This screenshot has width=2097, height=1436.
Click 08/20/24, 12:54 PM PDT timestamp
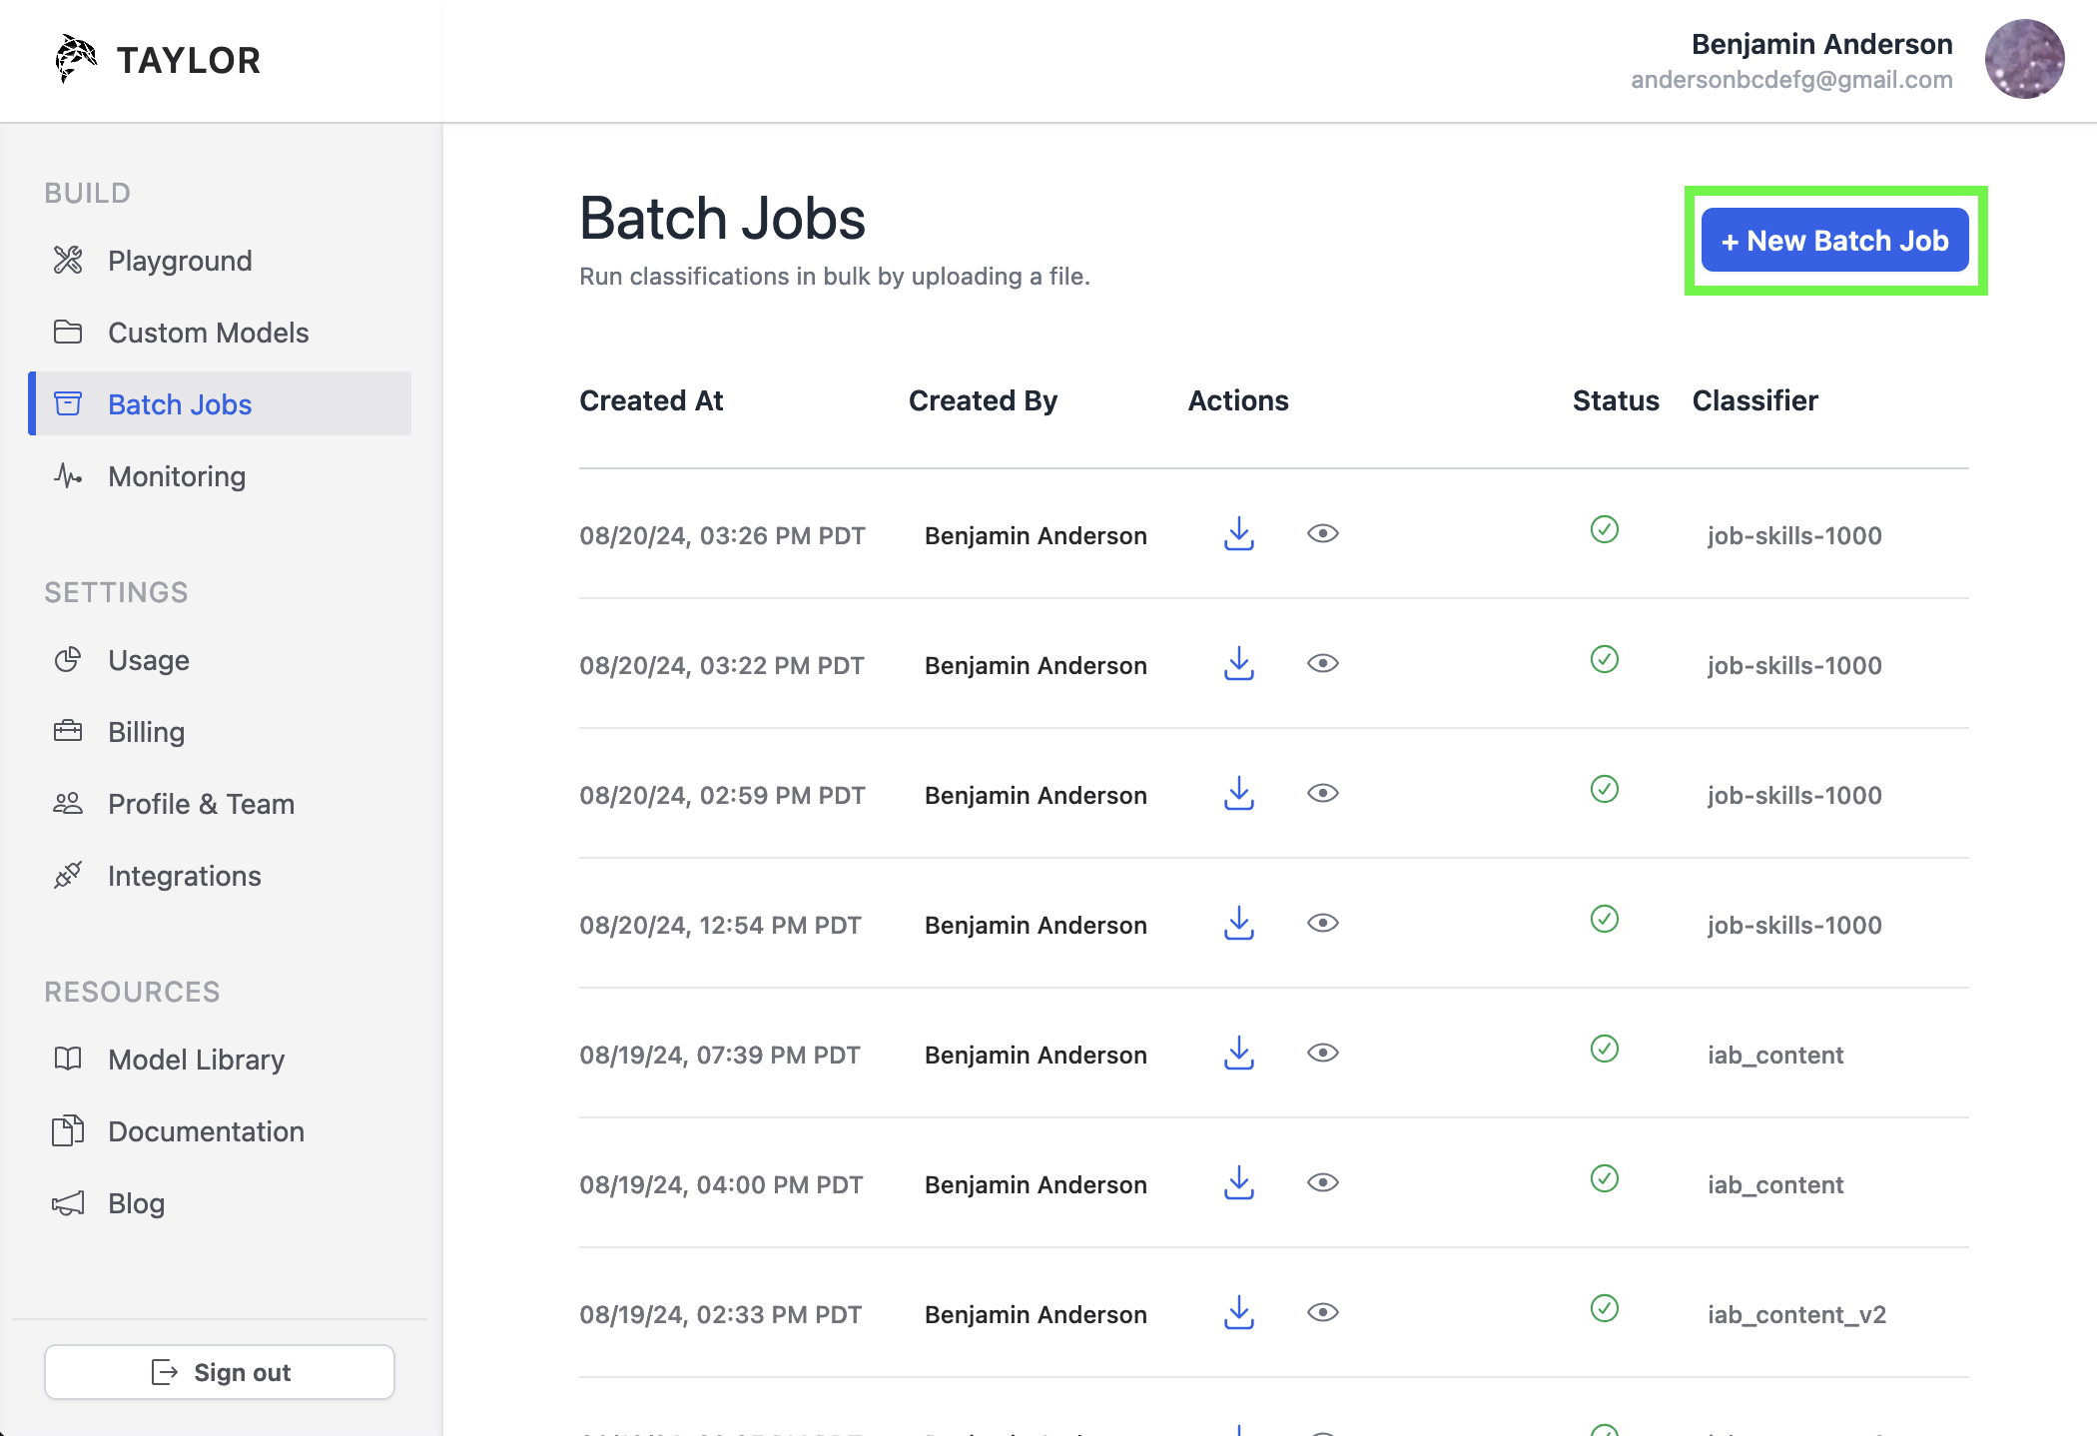tap(720, 925)
